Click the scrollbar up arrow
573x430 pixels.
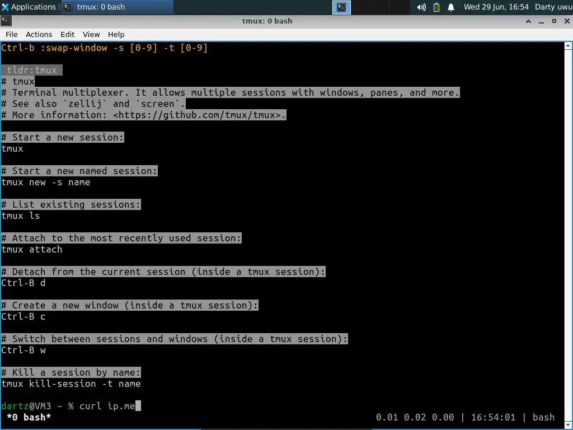point(569,46)
